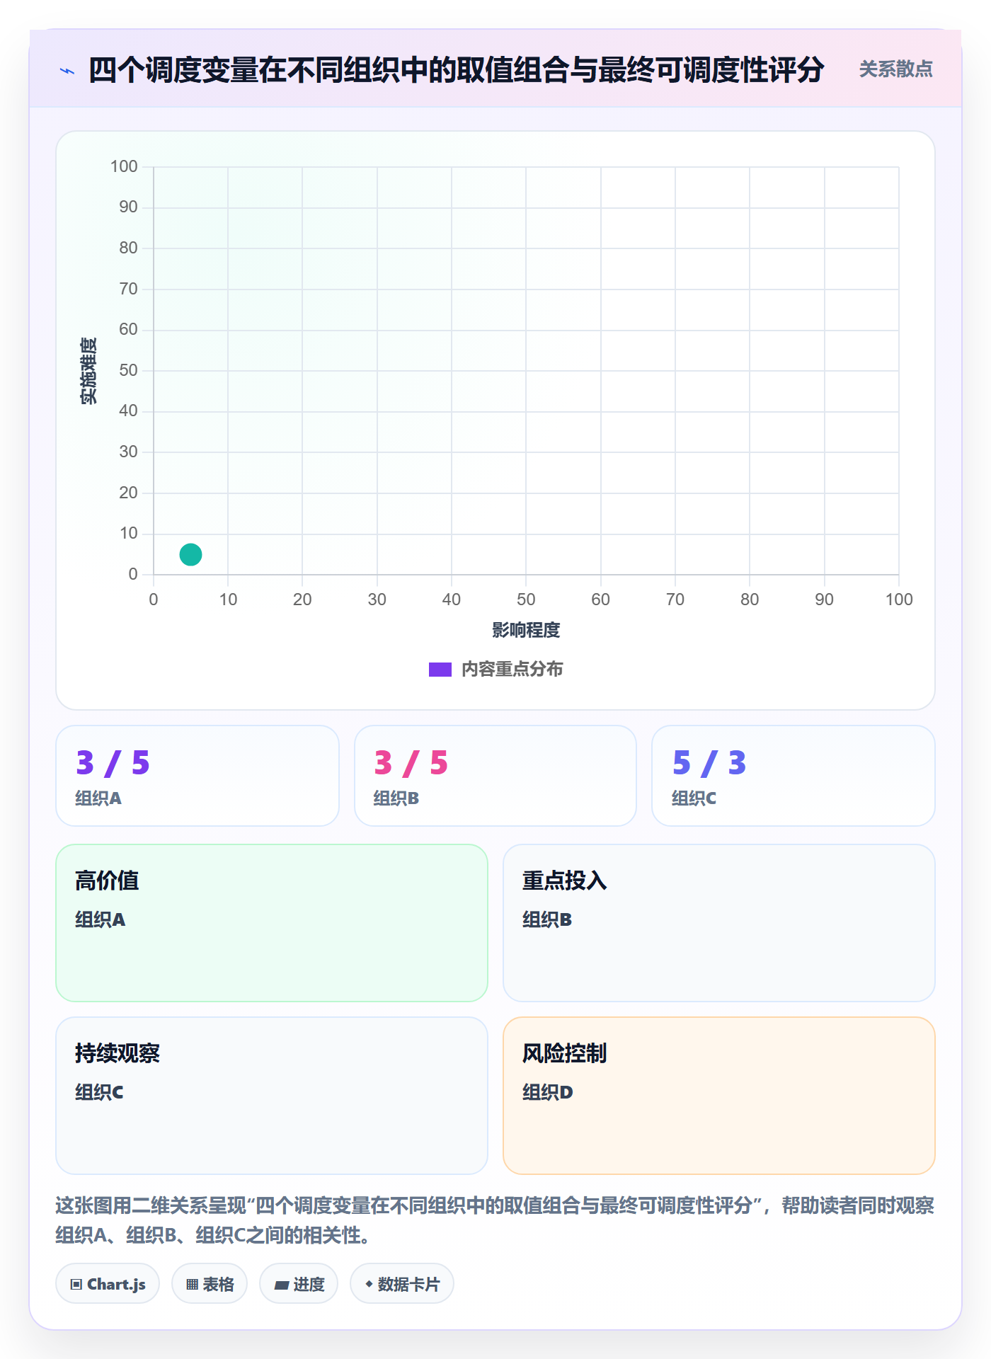Select the 组织C 5 / 3 stat card
Viewport: 991px width, 1359px height.
pyautogui.click(x=794, y=776)
